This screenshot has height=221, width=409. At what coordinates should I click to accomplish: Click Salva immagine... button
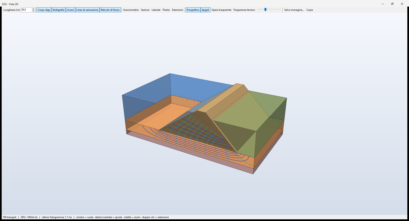[294, 10]
